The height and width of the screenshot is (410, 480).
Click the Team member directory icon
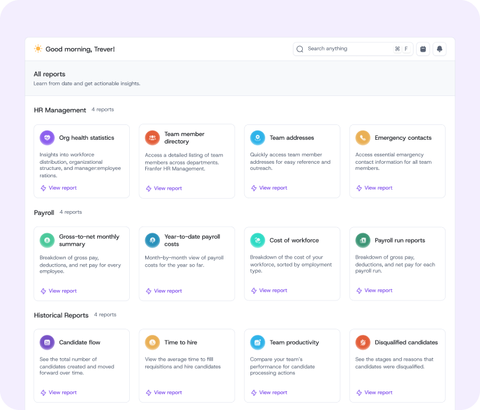[153, 138]
